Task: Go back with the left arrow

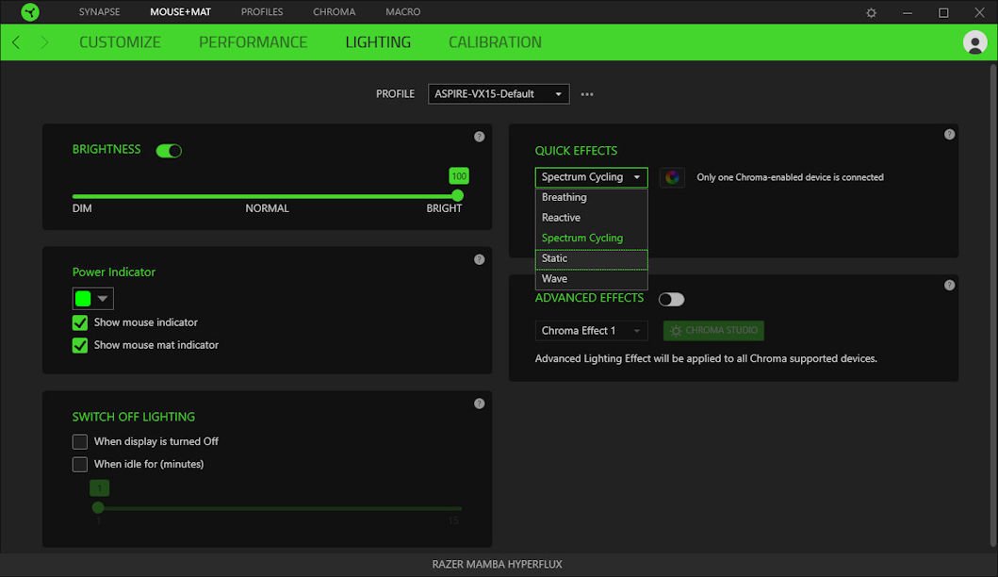Action: click(17, 42)
